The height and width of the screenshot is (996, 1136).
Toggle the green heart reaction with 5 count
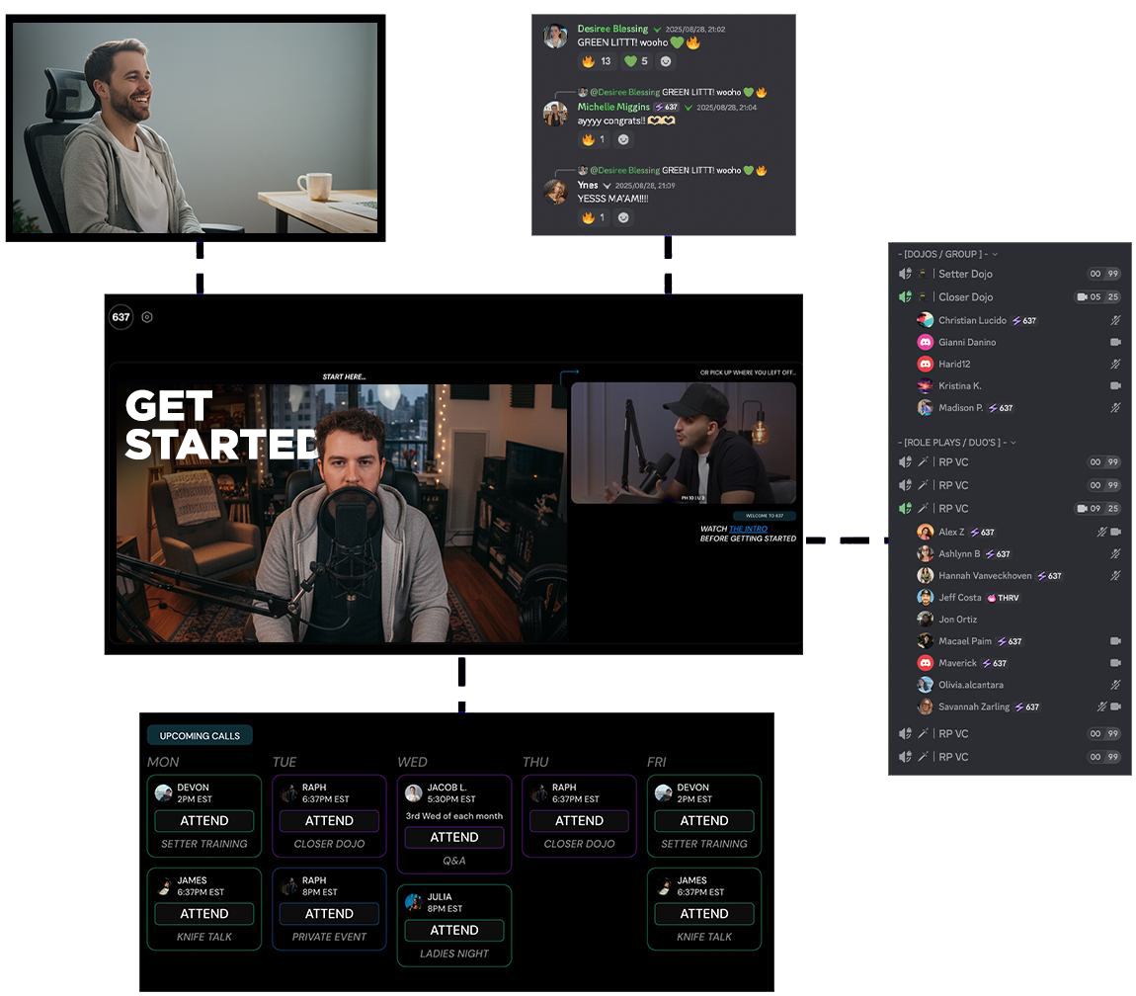[636, 61]
